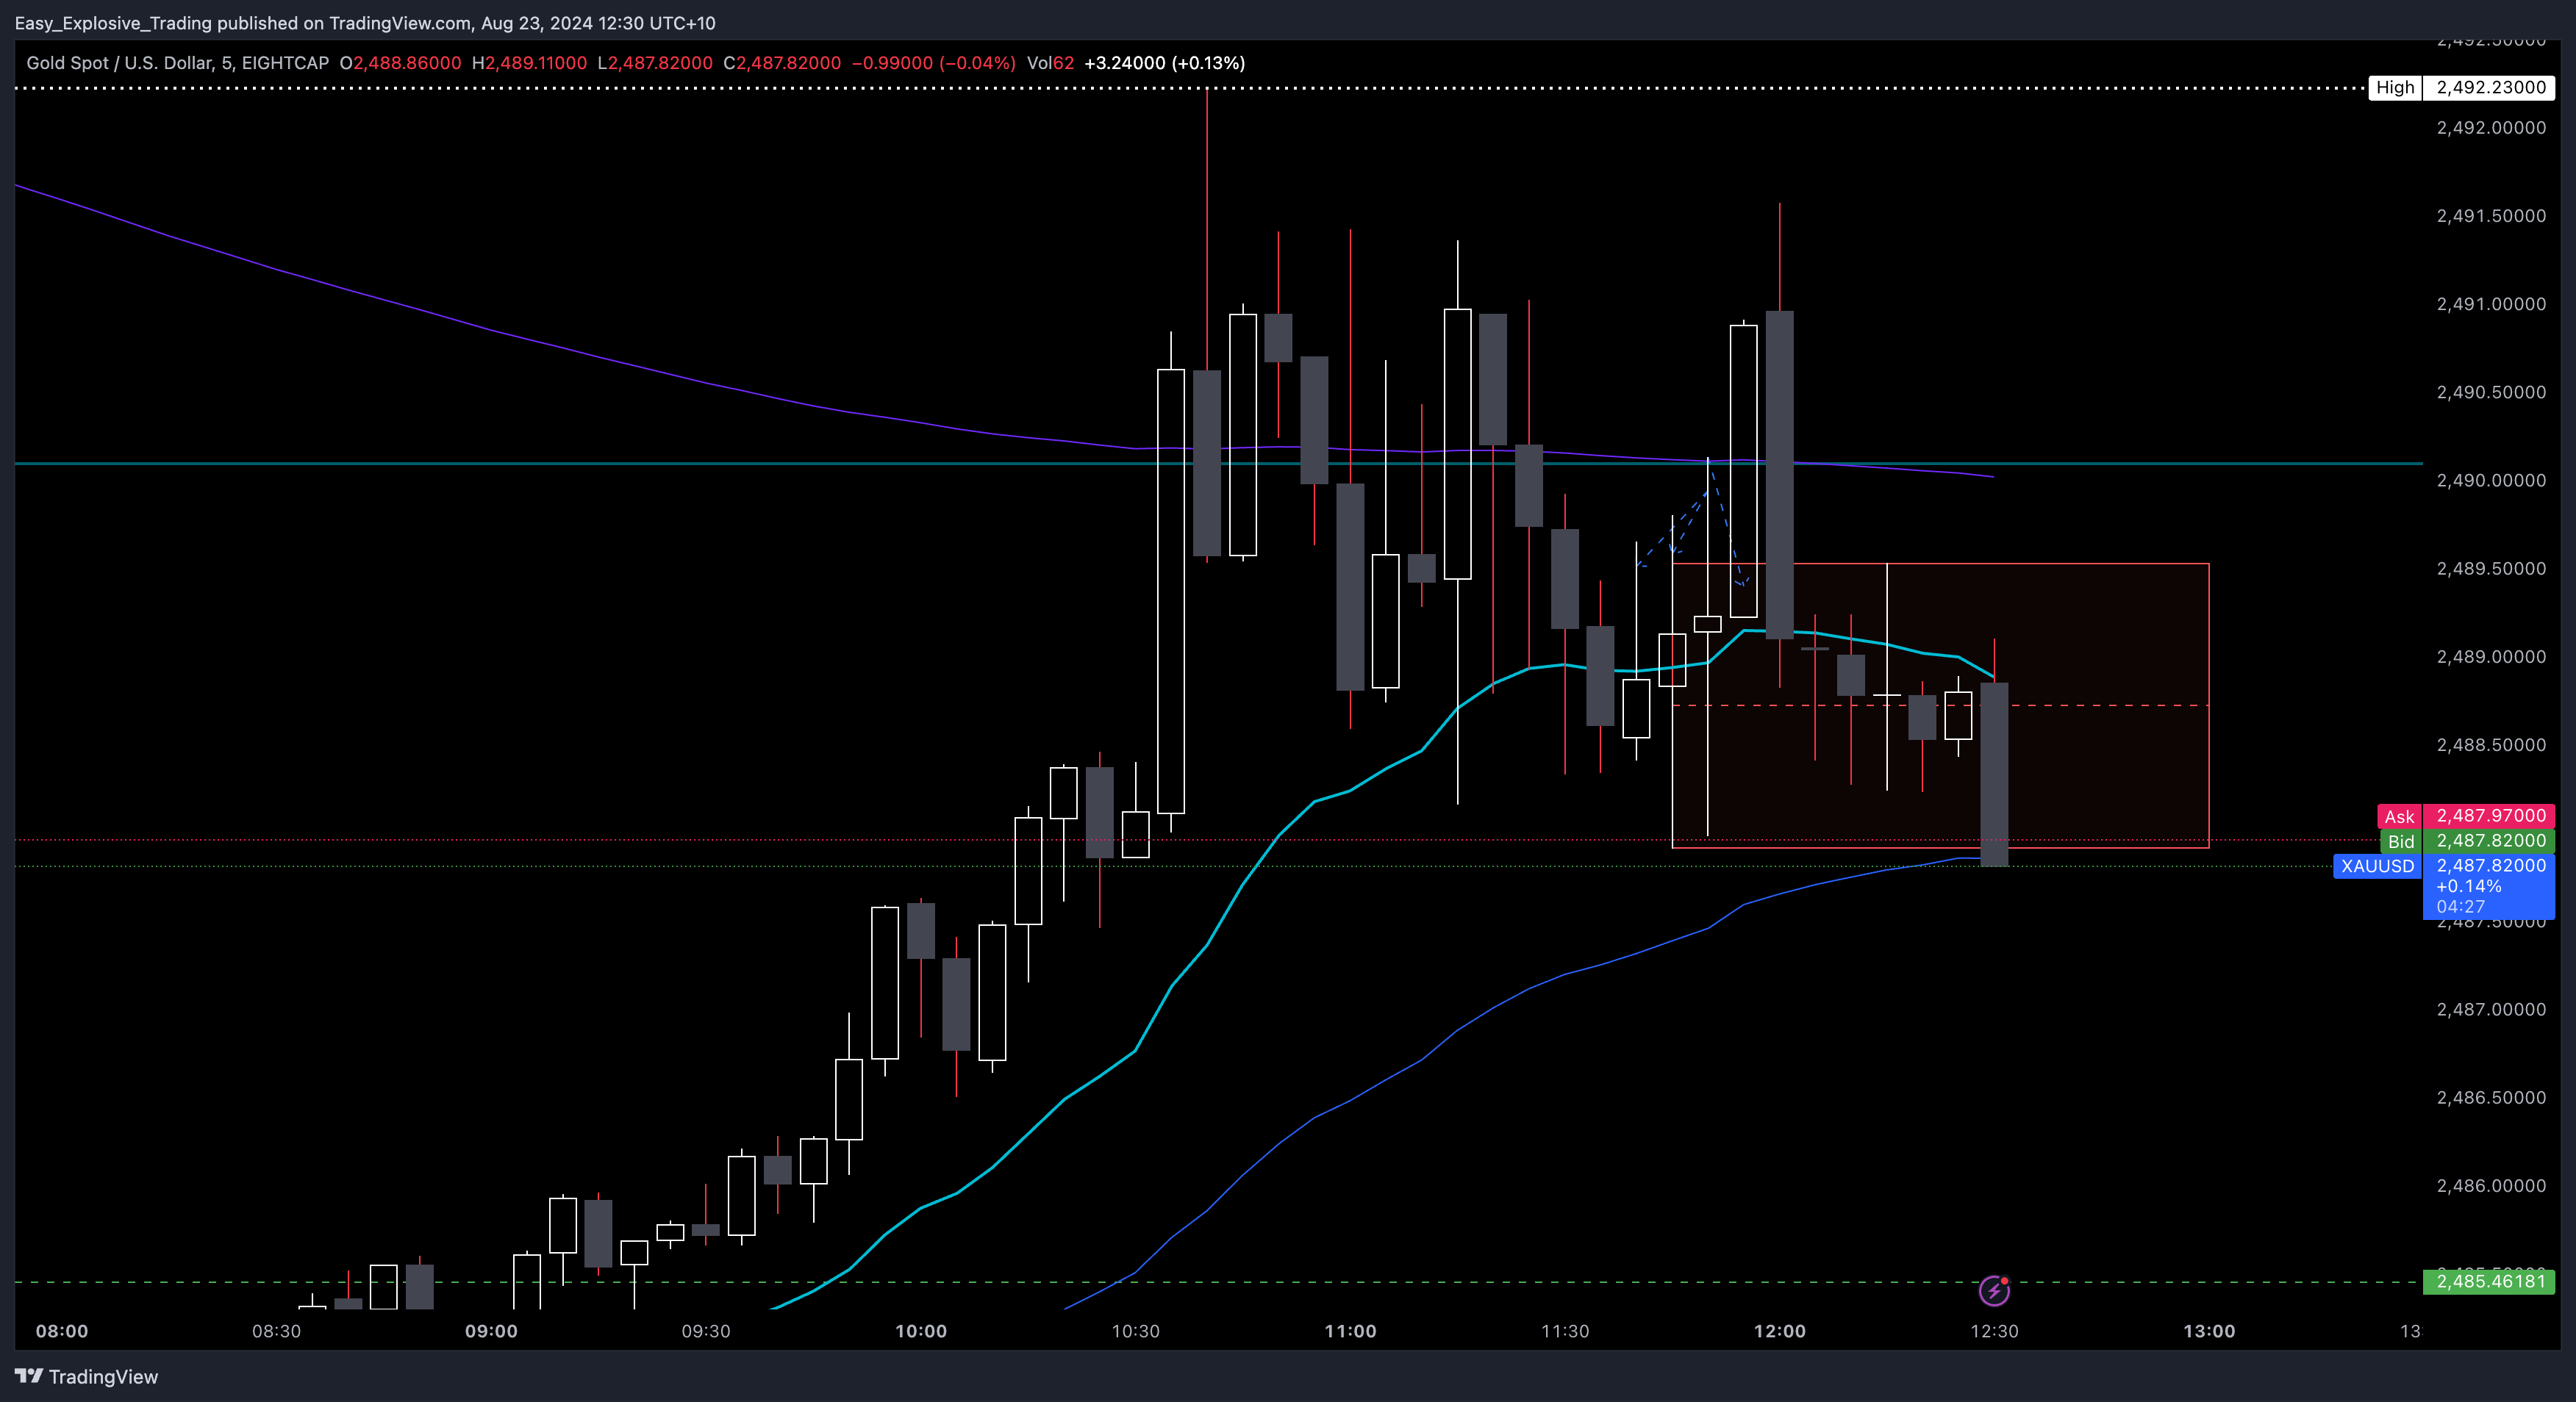Click the published-on TradingView.com header text

[365, 23]
